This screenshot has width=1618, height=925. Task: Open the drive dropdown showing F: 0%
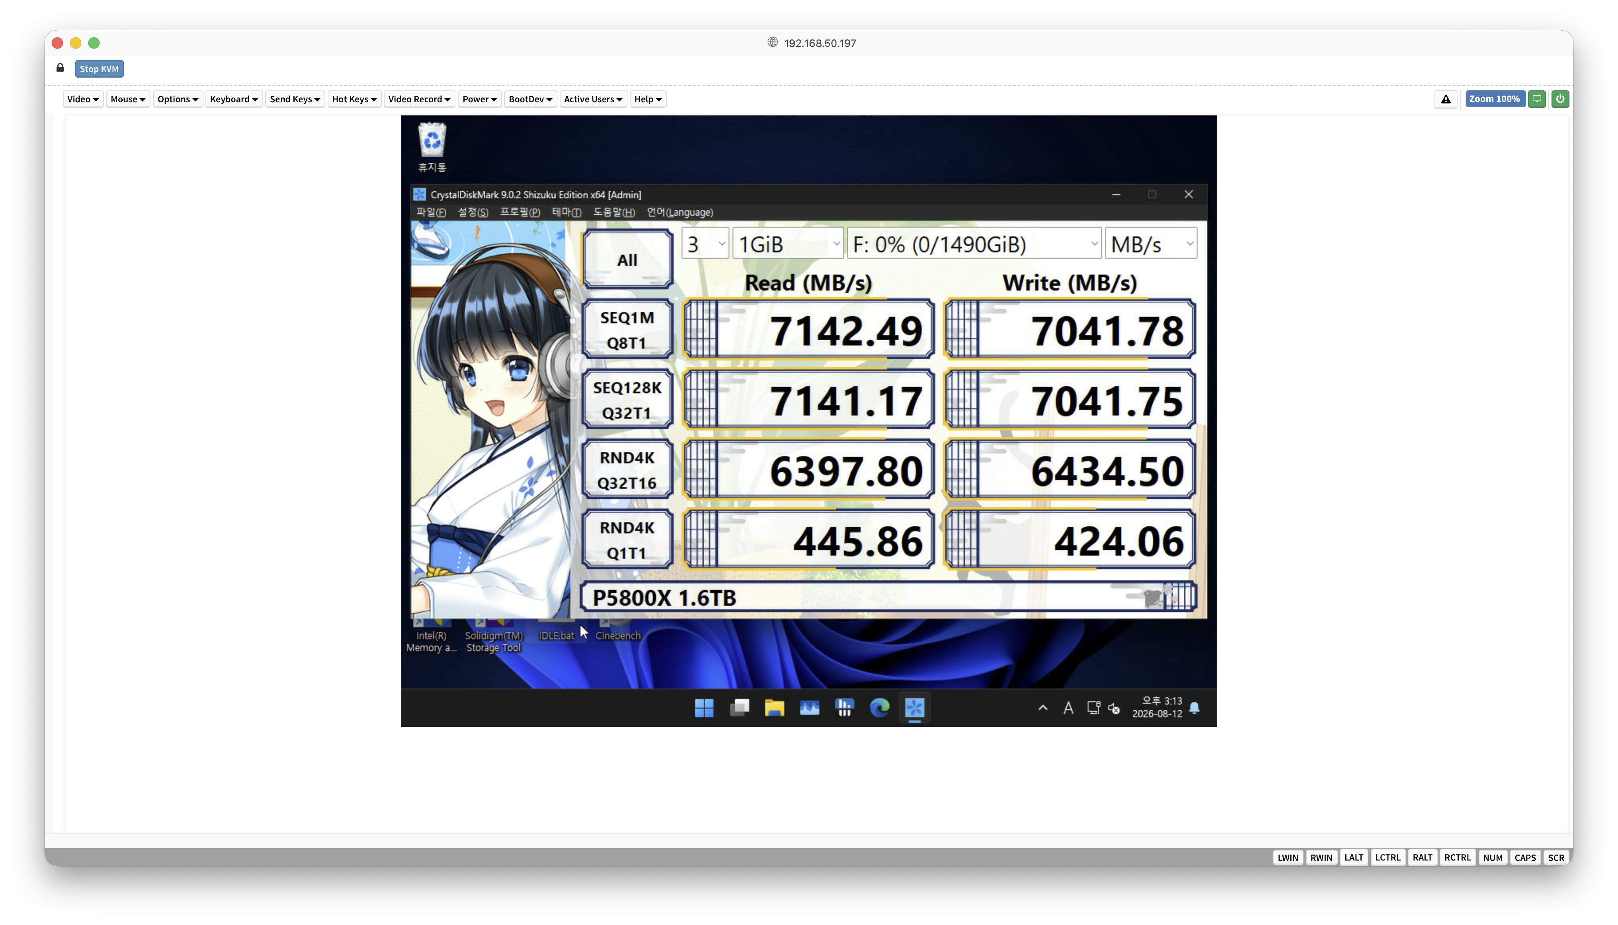973,244
